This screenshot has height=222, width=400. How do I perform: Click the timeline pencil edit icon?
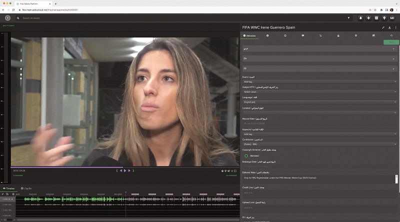pyautogui.click(x=2, y=194)
